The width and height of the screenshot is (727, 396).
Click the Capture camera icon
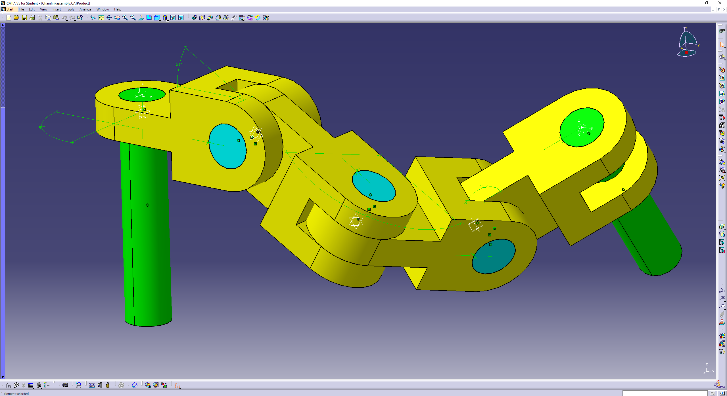[x=65, y=385]
